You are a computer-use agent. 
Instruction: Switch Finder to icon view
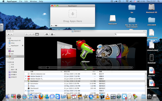[27, 34]
